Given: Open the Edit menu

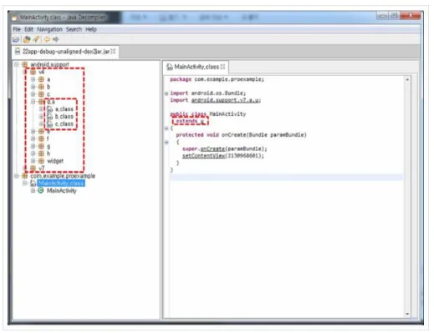Looking at the screenshot, I should tap(28, 29).
